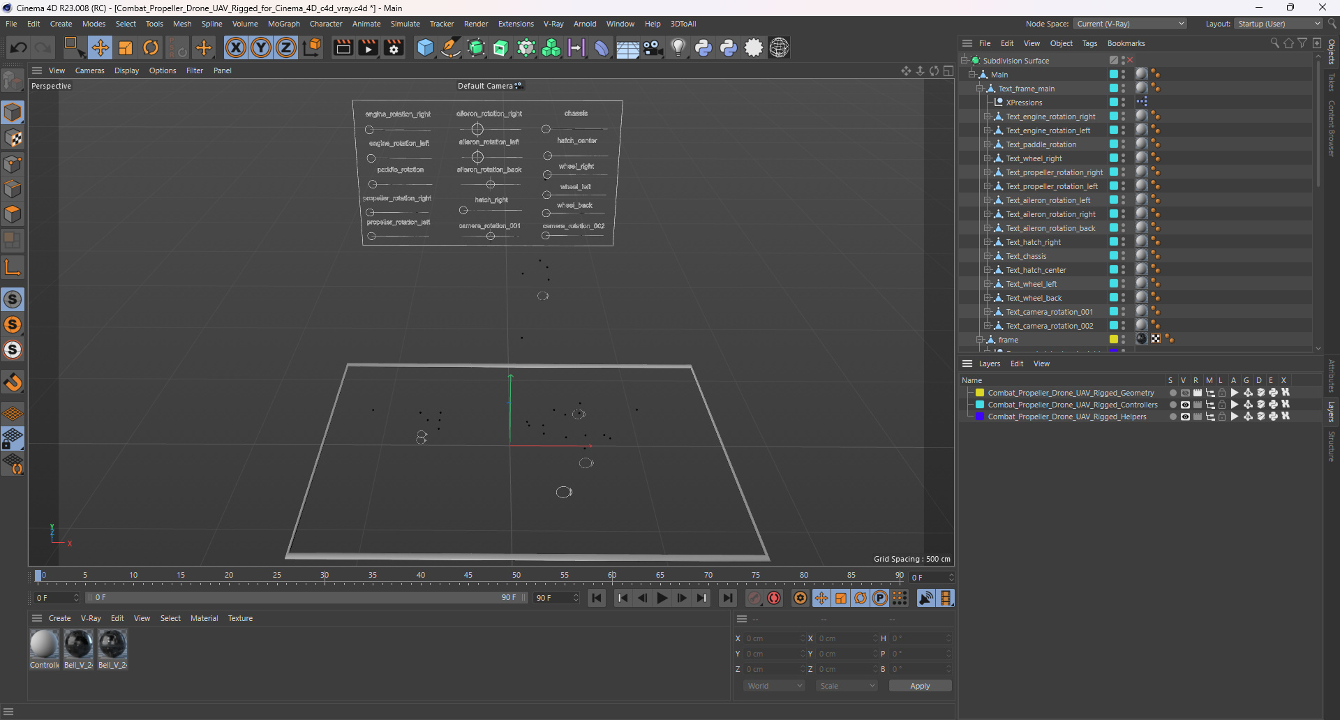
Task: Open the V-Ray menu
Action: (553, 24)
